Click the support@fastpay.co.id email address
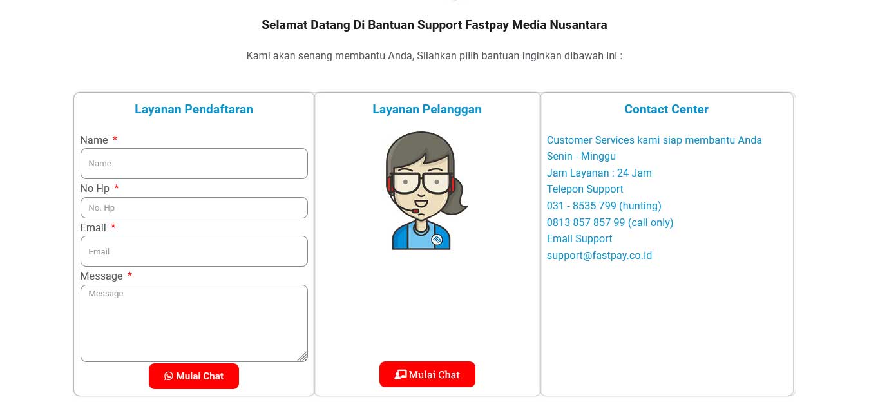 pos(599,255)
